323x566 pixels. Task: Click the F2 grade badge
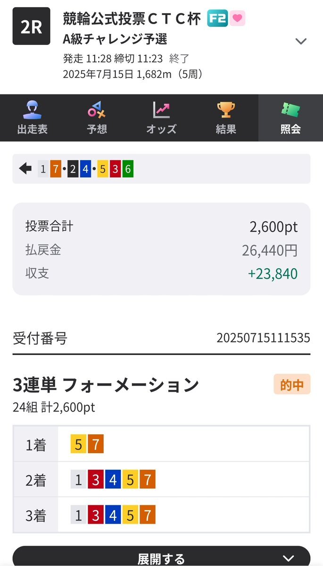click(x=218, y=18)
